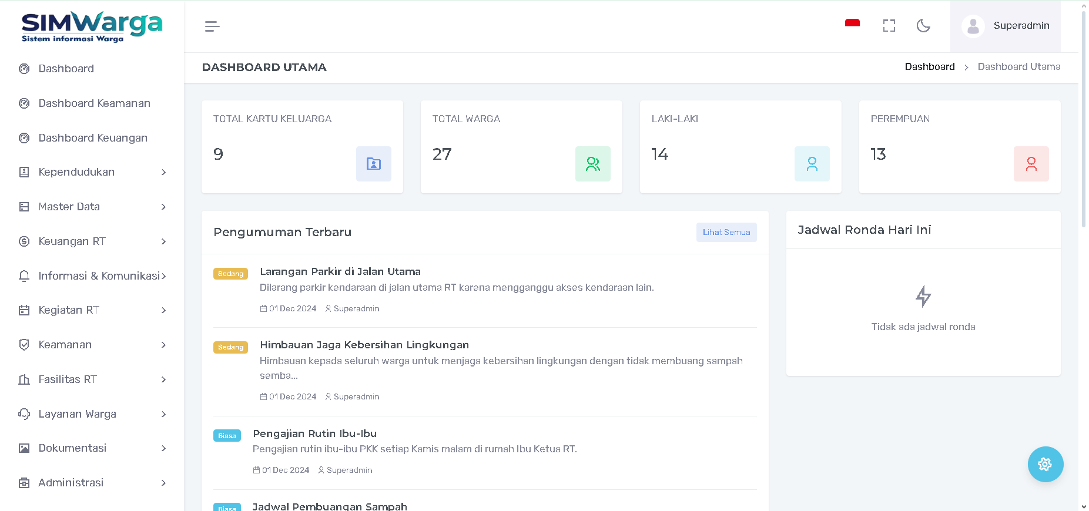Click the Laki-Laki blue person icon

812,164
